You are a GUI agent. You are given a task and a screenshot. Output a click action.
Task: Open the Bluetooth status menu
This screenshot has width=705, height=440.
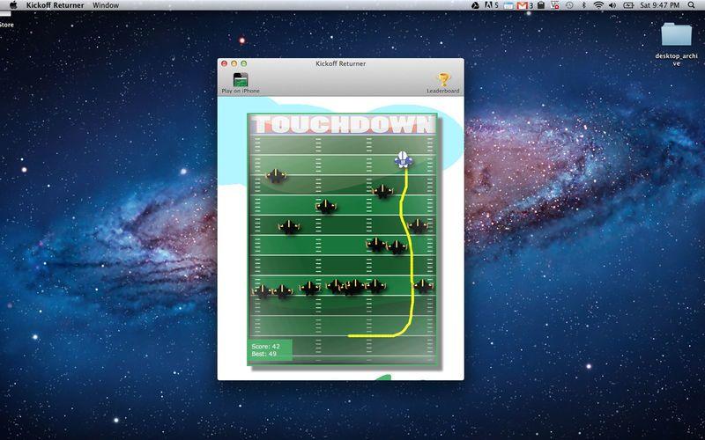[x=584, y=5]
